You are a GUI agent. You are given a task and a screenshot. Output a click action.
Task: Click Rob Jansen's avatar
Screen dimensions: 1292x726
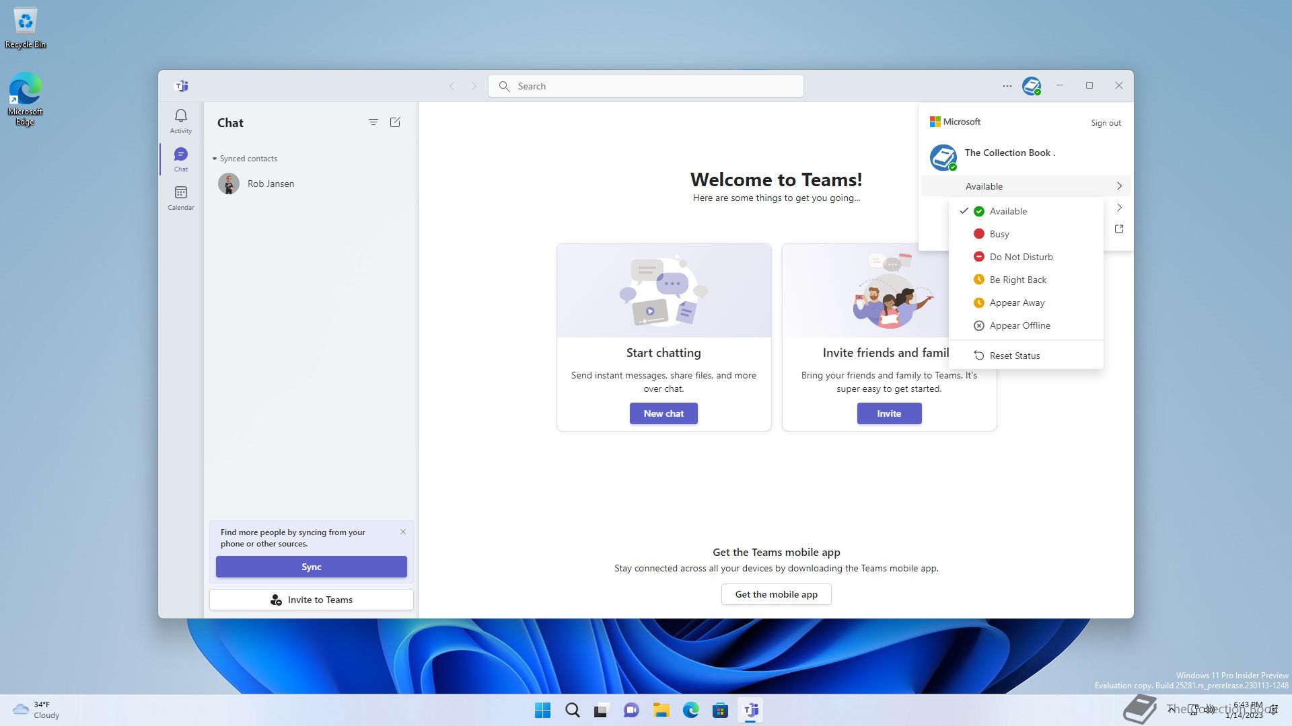(229, 184)
